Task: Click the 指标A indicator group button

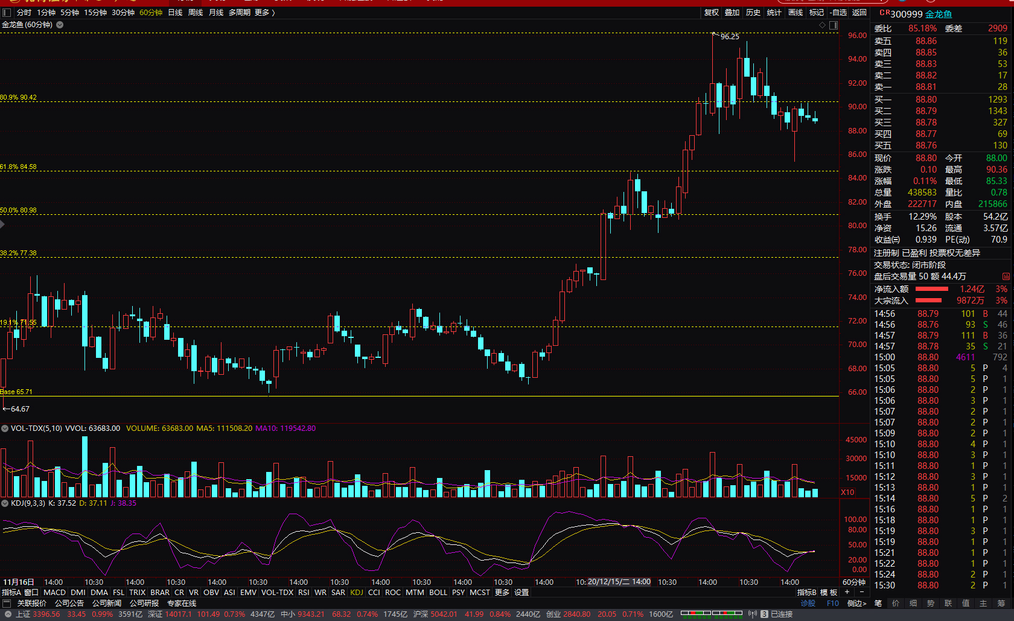Action: [x=11, y=593]
